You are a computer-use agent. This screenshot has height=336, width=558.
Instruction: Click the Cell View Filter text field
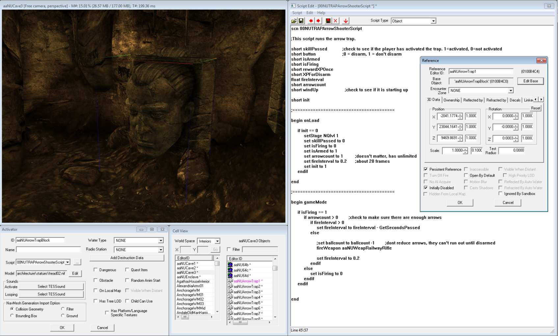[260, 250]
